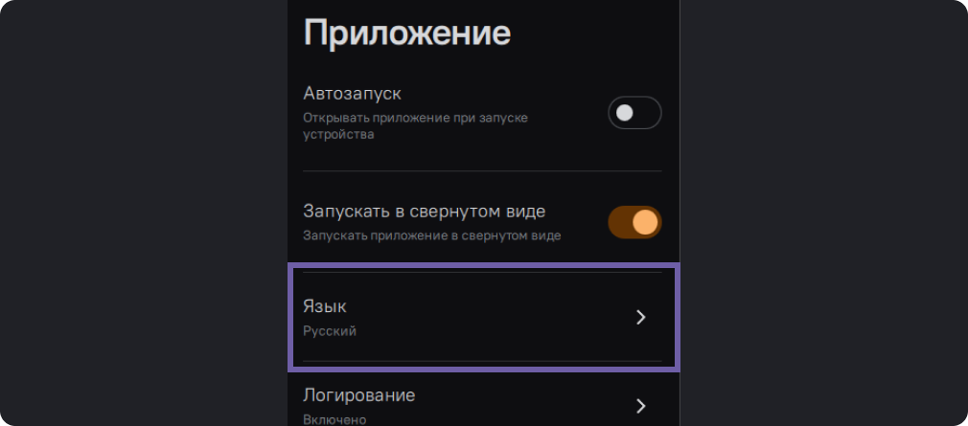The width and height of the screenshot is (968, 426).
Task: Disable the Запускать в свернутом виде switch
Action: [634, 222]
